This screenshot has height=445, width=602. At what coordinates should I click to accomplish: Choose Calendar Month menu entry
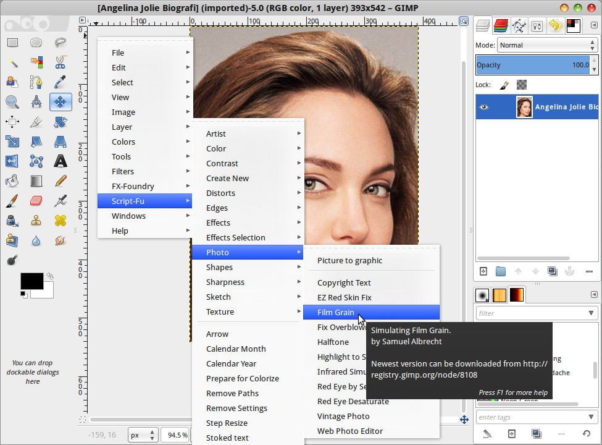(248, 349)
